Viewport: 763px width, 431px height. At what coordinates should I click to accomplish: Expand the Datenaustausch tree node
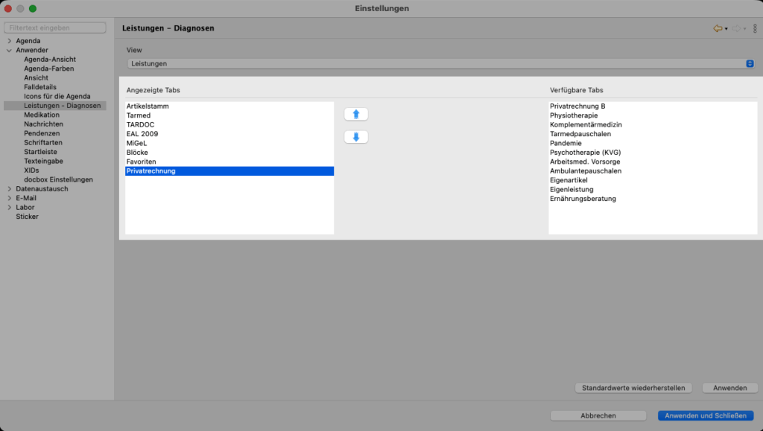coord(9,189)
